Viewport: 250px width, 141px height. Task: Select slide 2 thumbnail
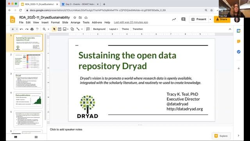coord(28,62)
